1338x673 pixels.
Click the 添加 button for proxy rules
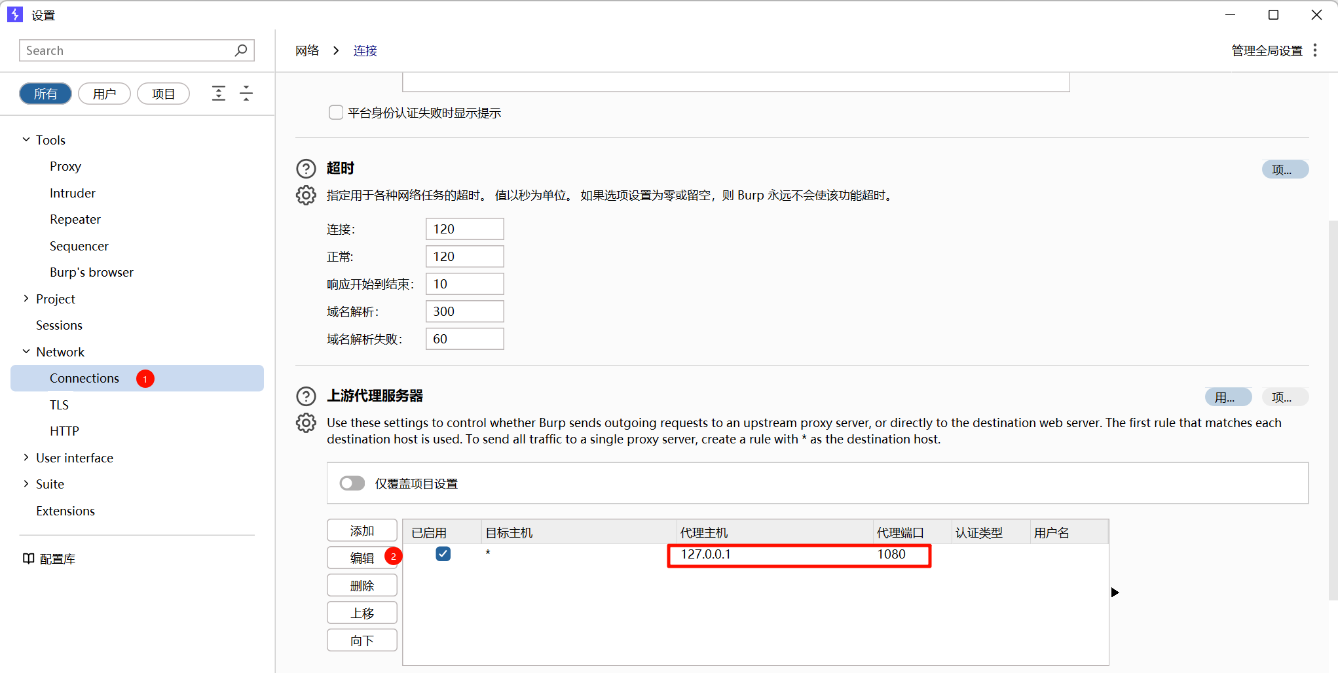(362, 530)
